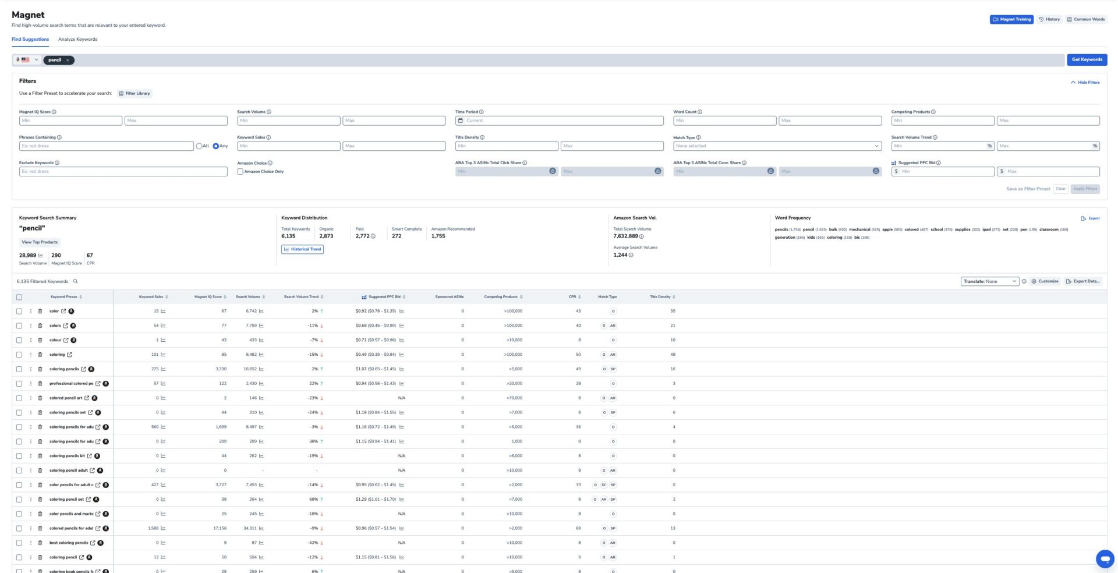The image size is (1118, 573).
Task: Enable the Amazon Choice Only checkbox
Action: [240, 172]
